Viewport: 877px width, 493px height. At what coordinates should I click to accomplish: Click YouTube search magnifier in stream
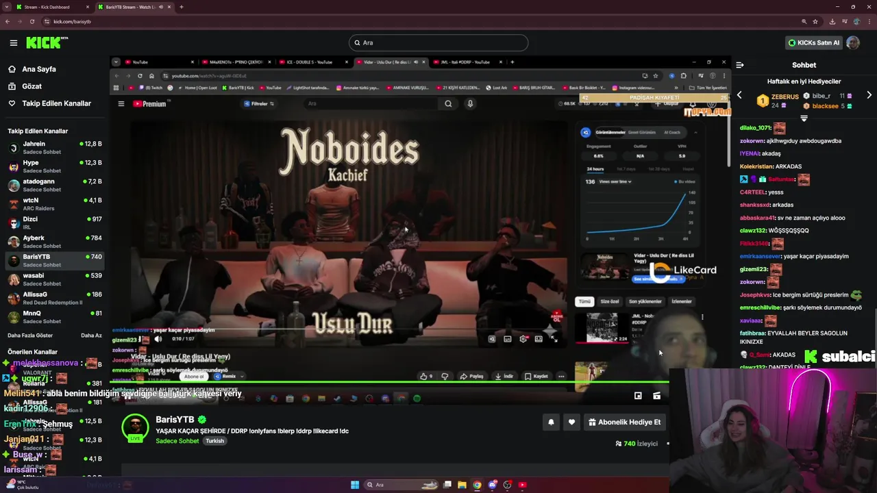[x=448, y=104]
